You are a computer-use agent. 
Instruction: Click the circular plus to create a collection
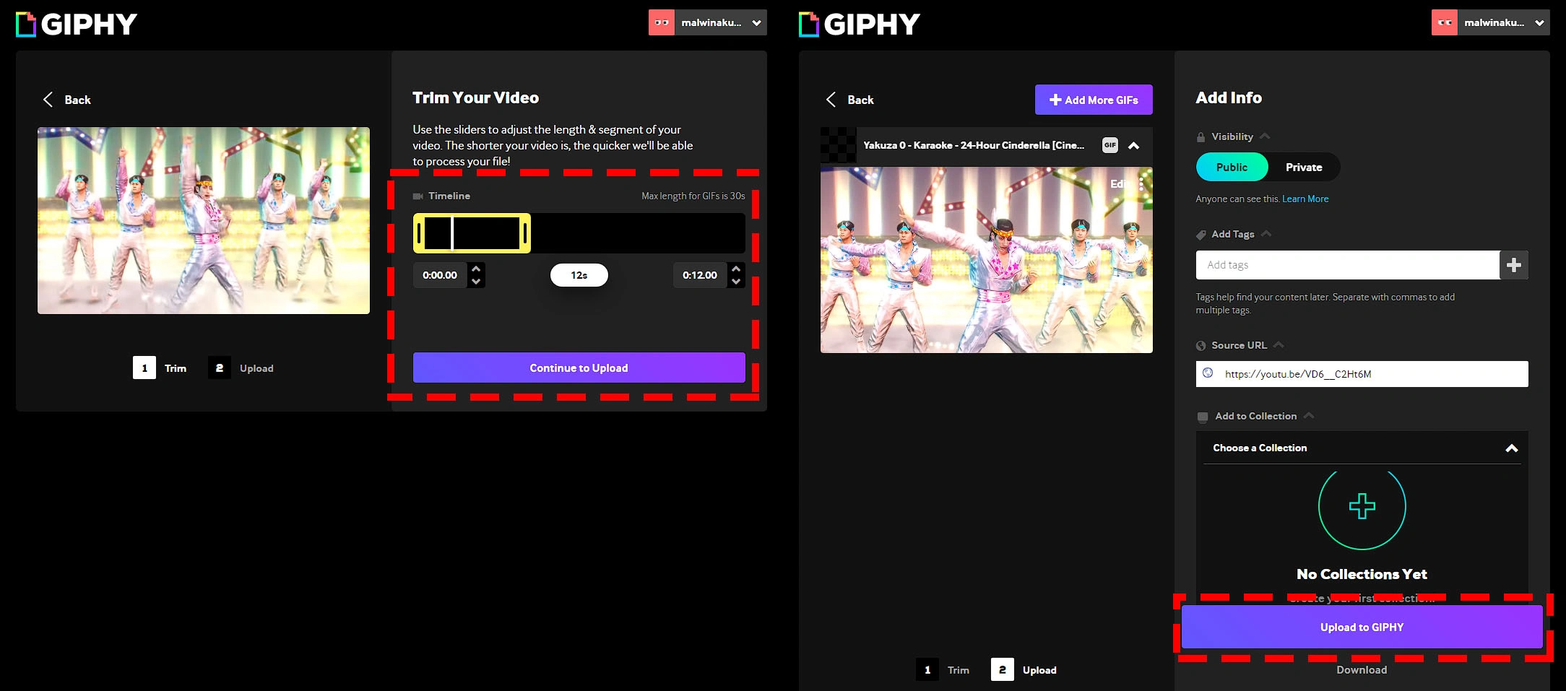coord(1362,506)
